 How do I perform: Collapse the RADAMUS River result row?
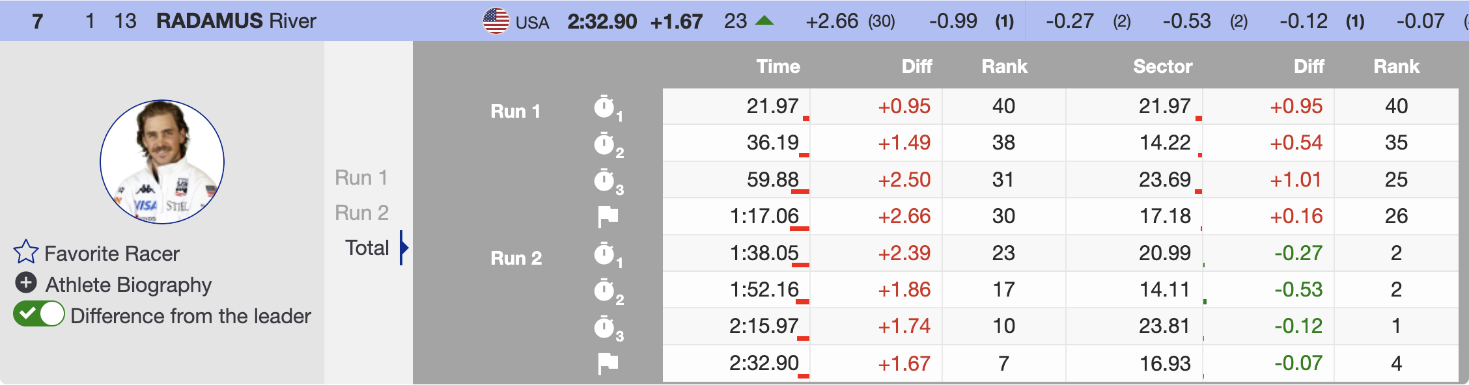pos(236,21)
